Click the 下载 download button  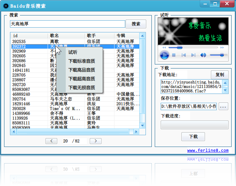tap(193, 137)
